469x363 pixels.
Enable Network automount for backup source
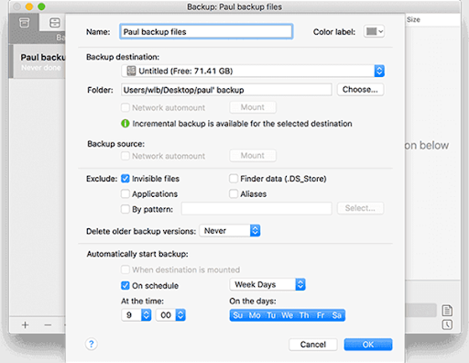point(125,156)
